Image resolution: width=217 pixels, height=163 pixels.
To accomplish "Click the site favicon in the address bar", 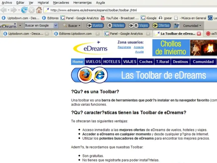I will 47,10.
